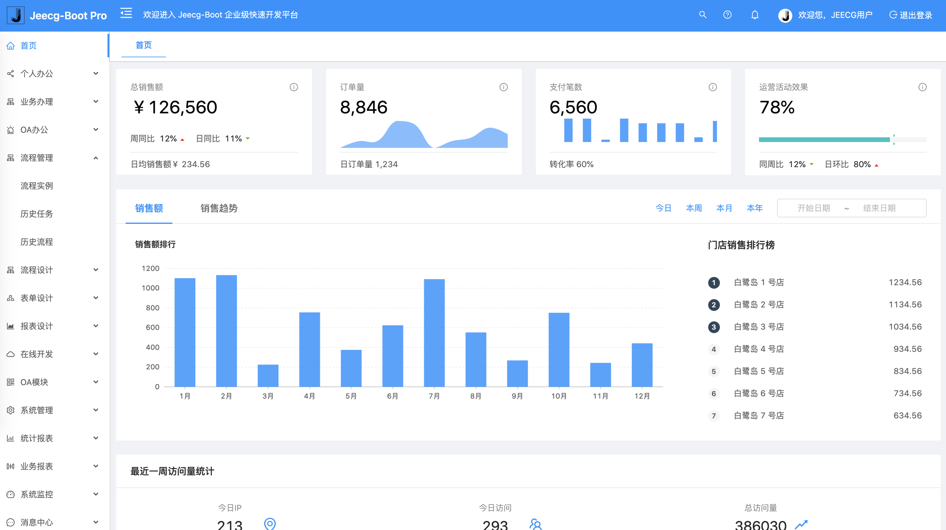Click the 运营活动效果 progress bar
The image size is (946, 530).
(x=842, y=140)
